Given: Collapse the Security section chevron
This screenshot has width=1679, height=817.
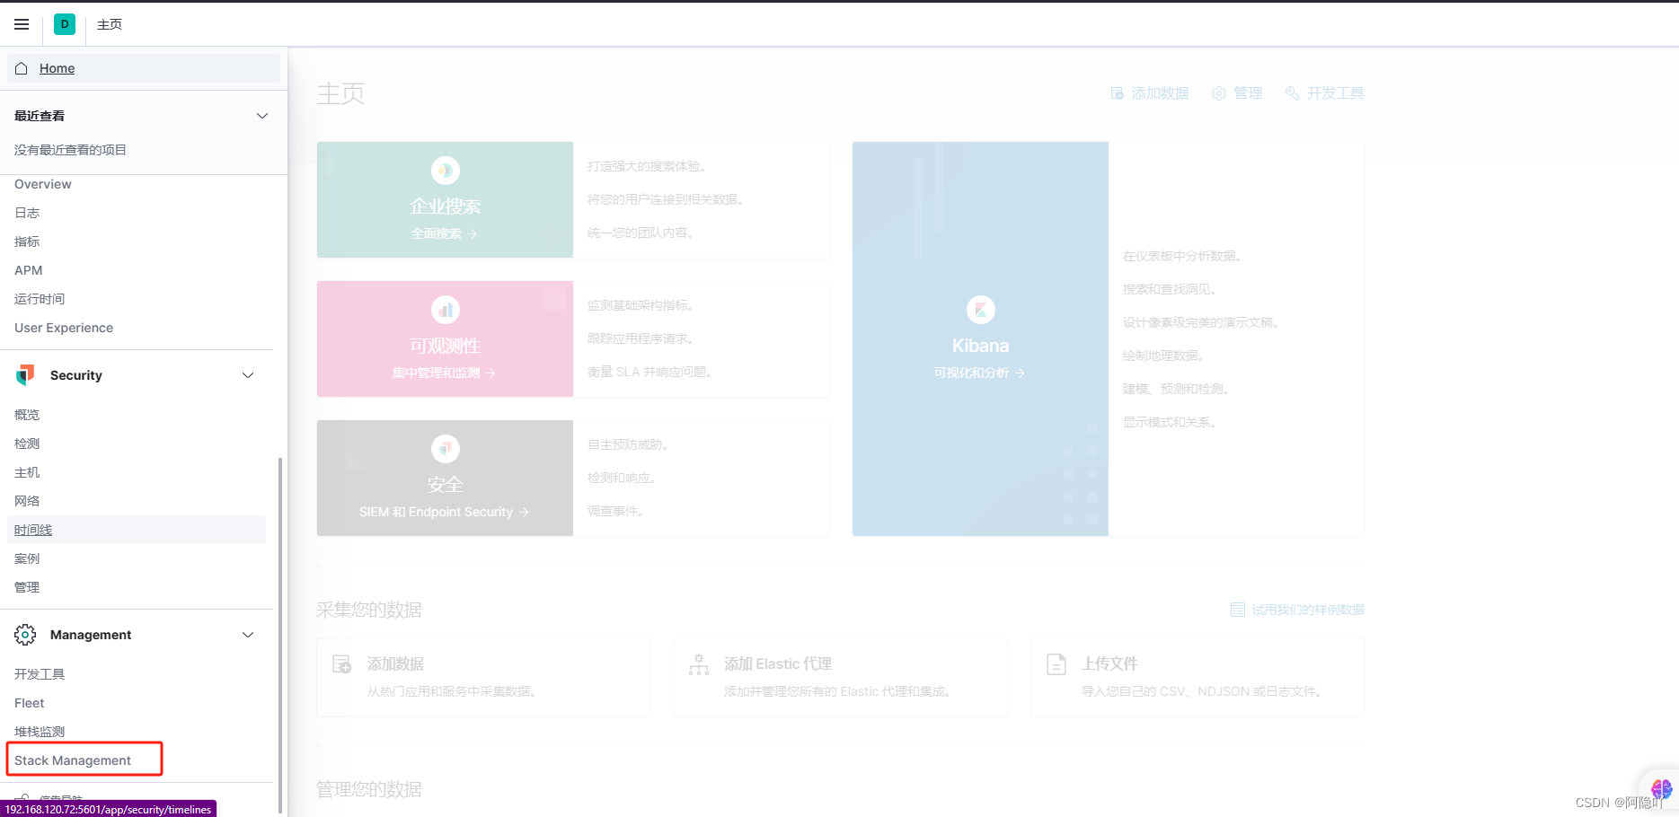Looking at the screenshot, I should pos(248,375).
